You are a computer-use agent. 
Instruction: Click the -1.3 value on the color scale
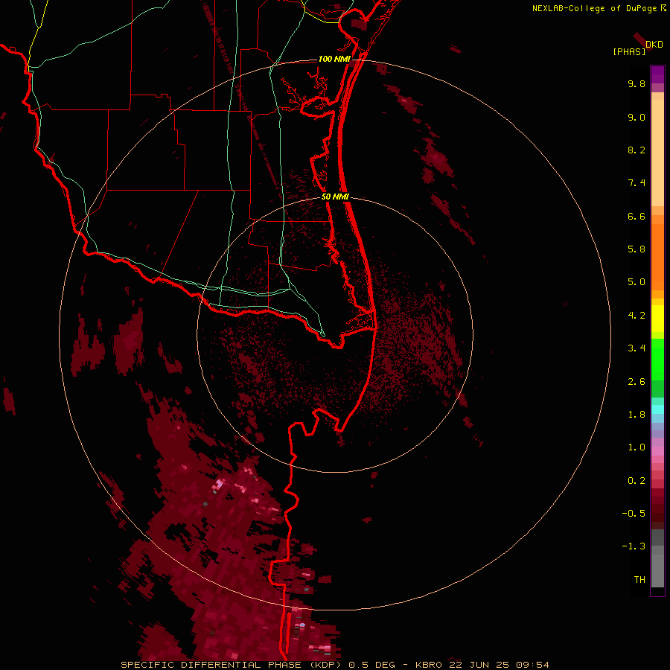(x=634, y=546)
